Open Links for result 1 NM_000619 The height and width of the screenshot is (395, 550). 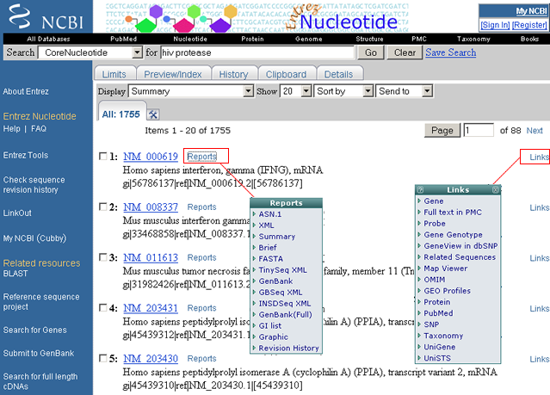click(x=539, y=157)
